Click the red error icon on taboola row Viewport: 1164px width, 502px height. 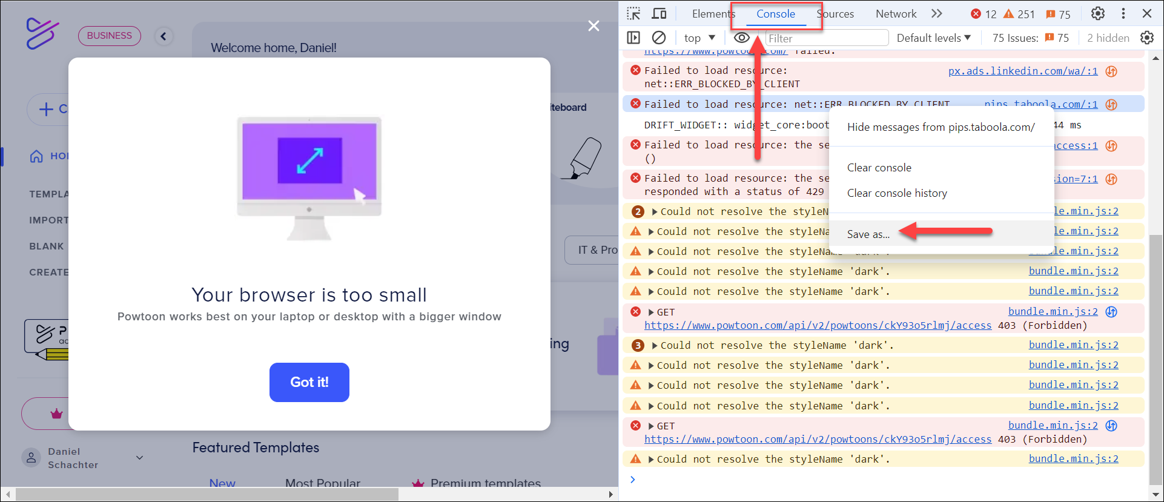635,104
